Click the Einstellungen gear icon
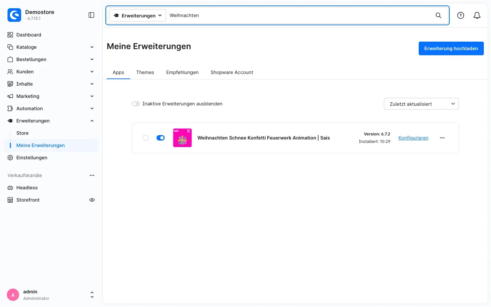The width and height of the screenshot is (491, 307). pyautogui.click(x=10, y=158)
